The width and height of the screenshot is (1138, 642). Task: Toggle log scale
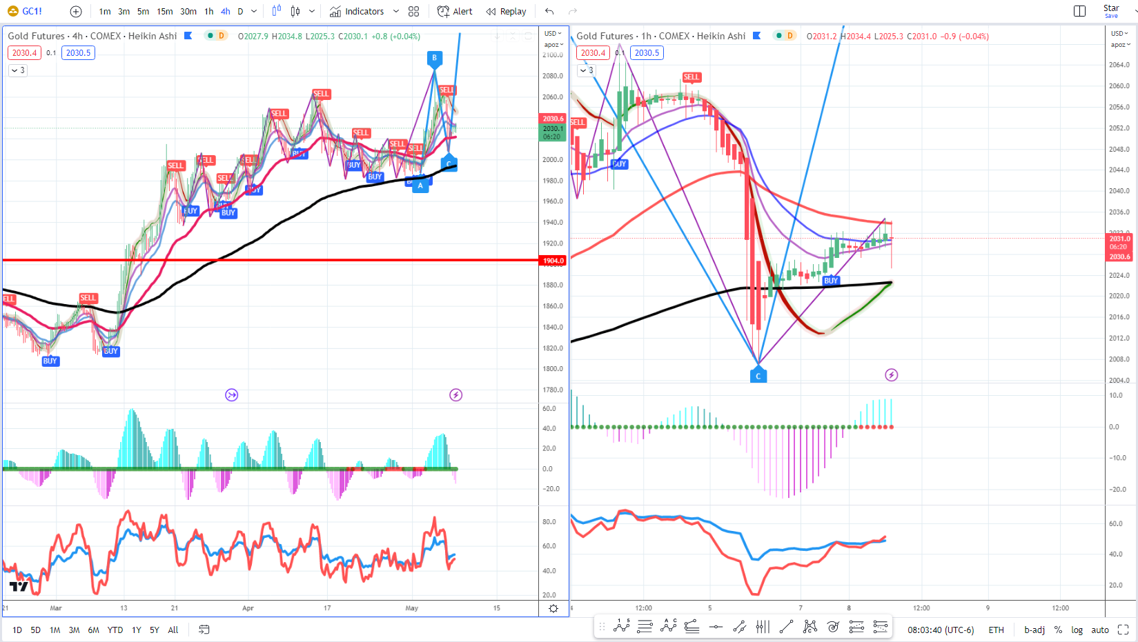click(x=1077, y=630)
